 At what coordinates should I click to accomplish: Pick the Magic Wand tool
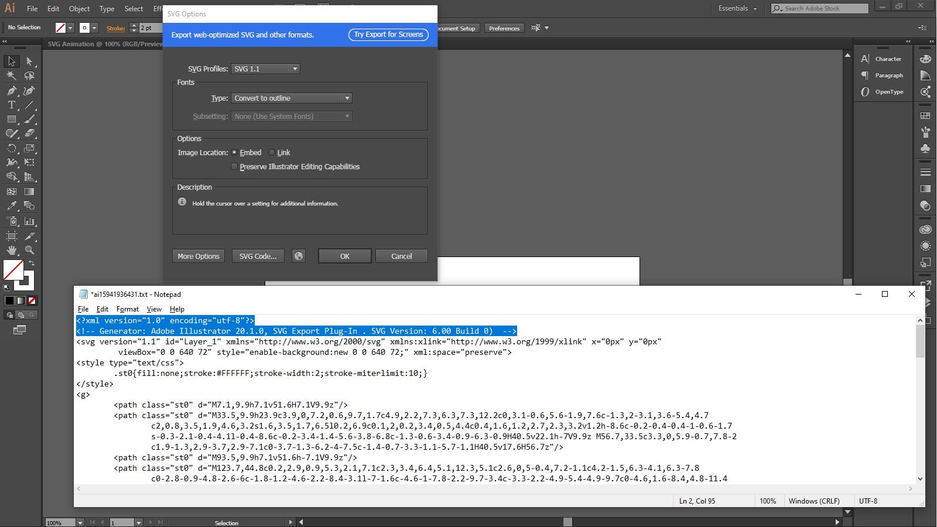[11, 76]
